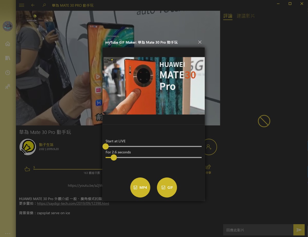The height and width of the screenshot is (237, 308).
Task: Click the 背景音樂 zapsplat serve on ice line
Action: (44, 213)
